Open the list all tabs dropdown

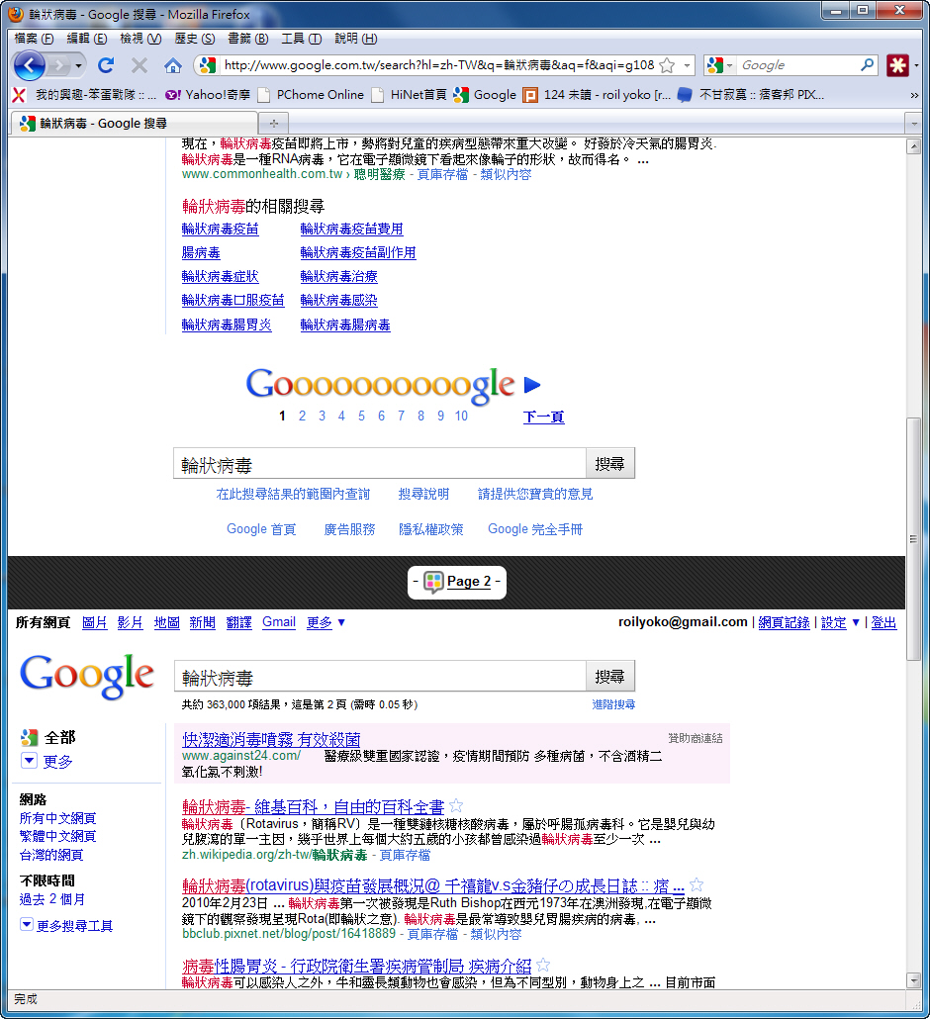914,123
